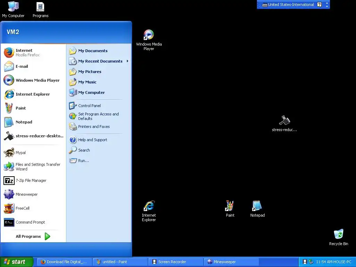Switch to Screen Recorder taskbar button

pyautogui.click(x=176, y=262)
